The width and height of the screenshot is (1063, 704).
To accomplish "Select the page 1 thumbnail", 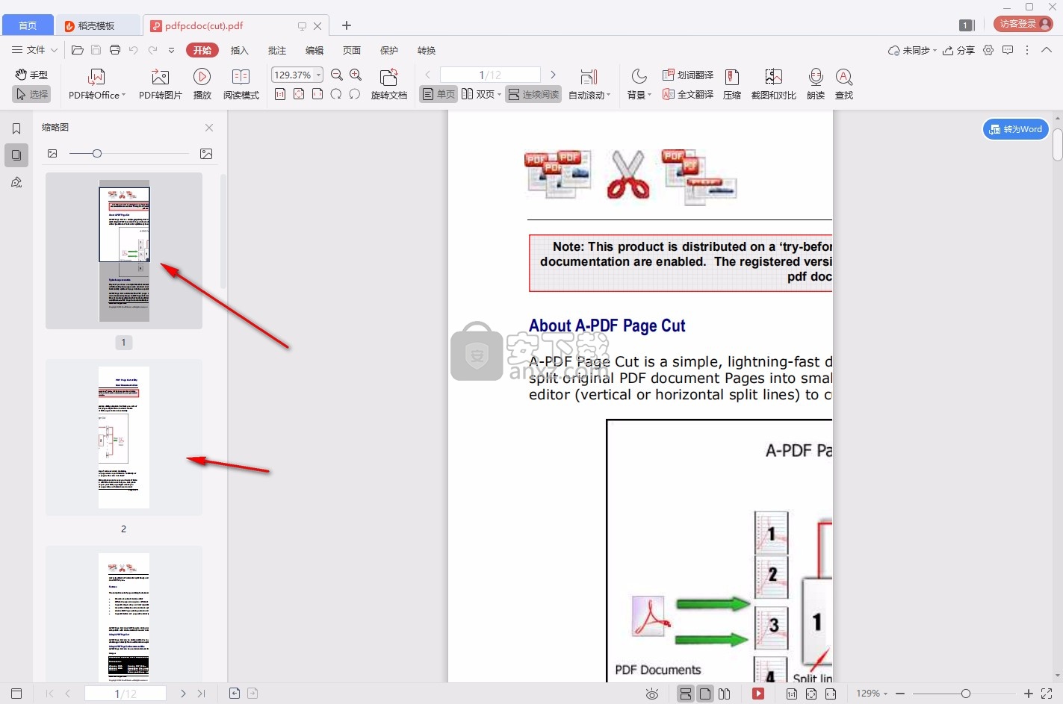I will click(124, 251).
